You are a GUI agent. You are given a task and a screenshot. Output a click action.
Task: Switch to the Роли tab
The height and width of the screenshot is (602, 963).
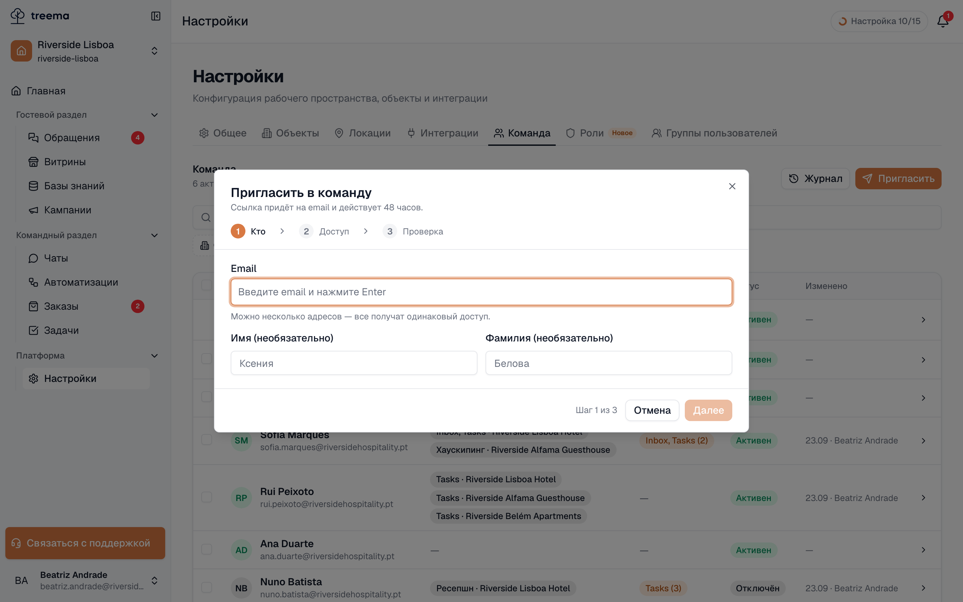(x=601, y=133)
